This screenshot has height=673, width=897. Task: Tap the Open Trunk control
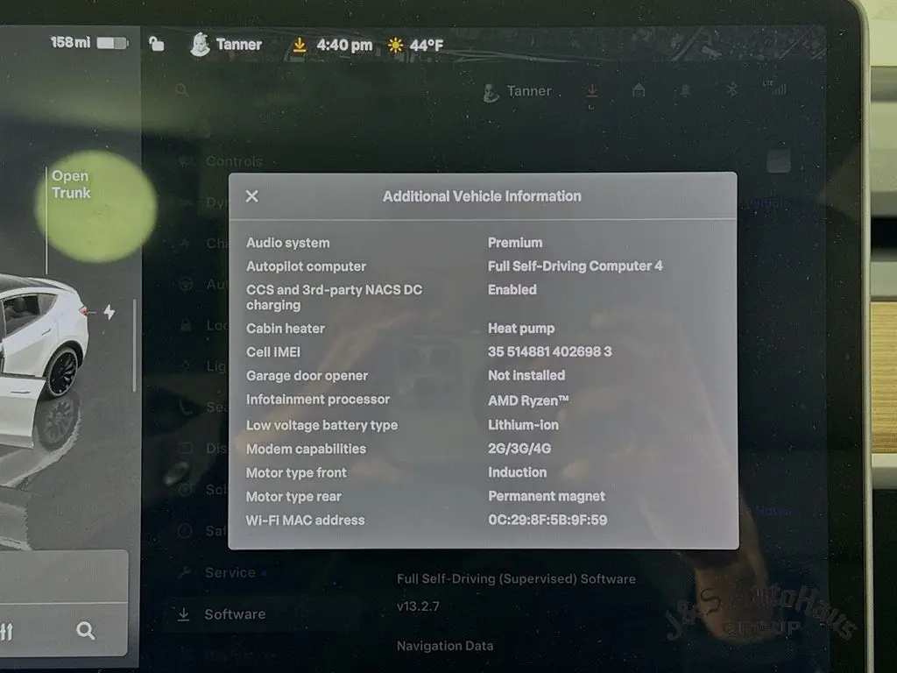(71, 184)
